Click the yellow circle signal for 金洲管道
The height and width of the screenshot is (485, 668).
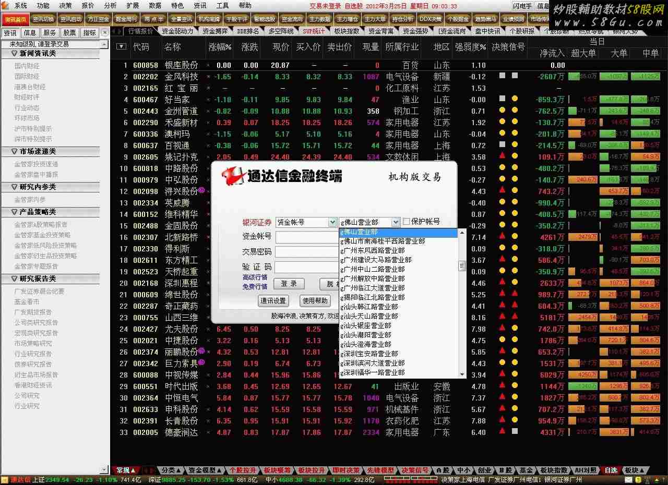click(x=515, y=110)
